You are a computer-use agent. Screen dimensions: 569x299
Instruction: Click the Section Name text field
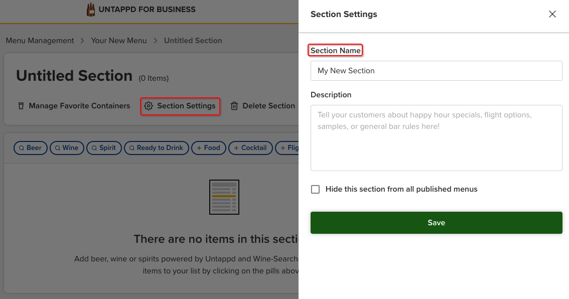tap(436, 71)
